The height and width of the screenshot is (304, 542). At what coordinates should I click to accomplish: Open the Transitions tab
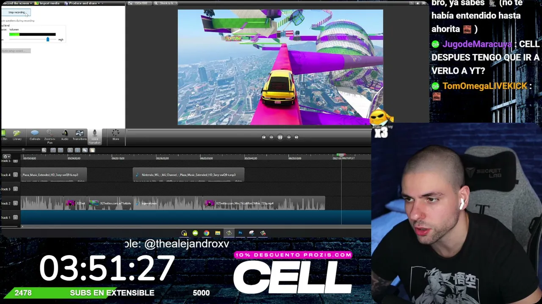[x=79, y=136]
